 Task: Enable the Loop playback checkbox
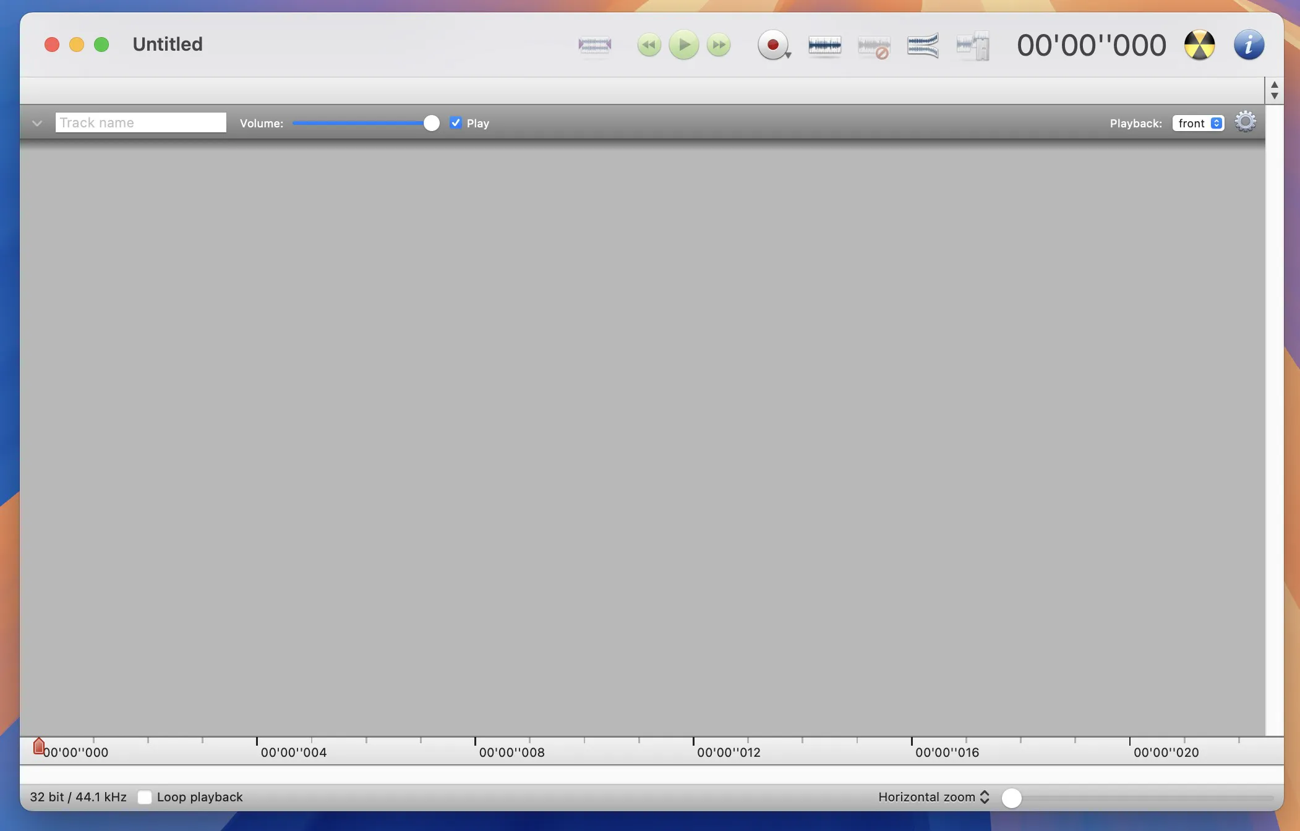pyautogui.click(x=145, y=797)
